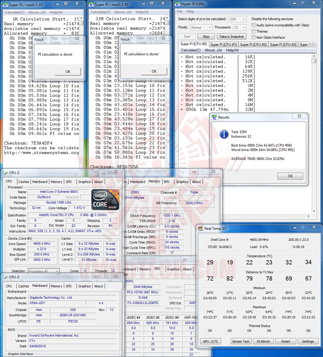The image size is (323, 357).
Task: Click the Reset button in Real Temp
Action: [286, 341]
